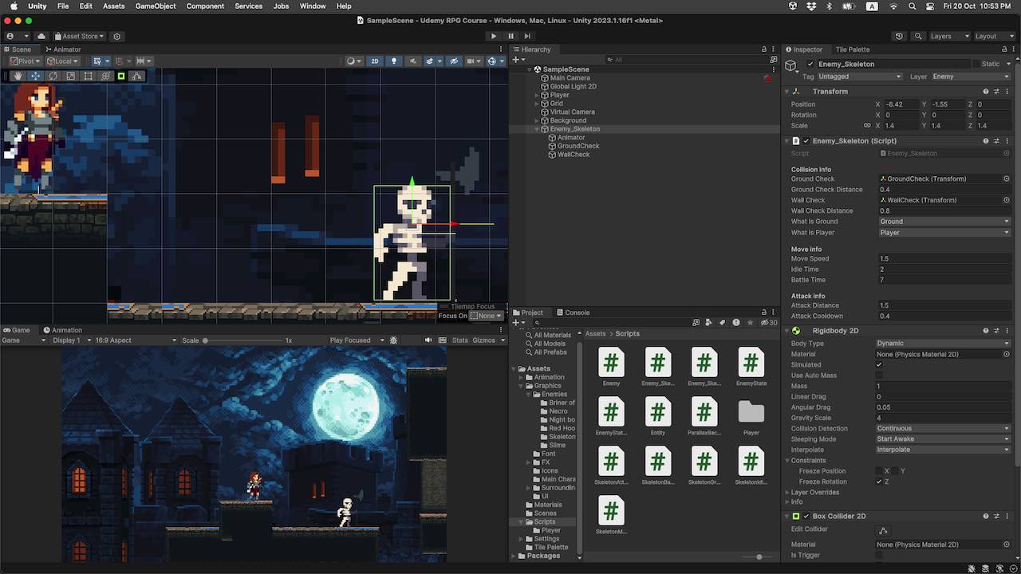
Task: Lock the Inspector panel
Action: (1004, 49)
